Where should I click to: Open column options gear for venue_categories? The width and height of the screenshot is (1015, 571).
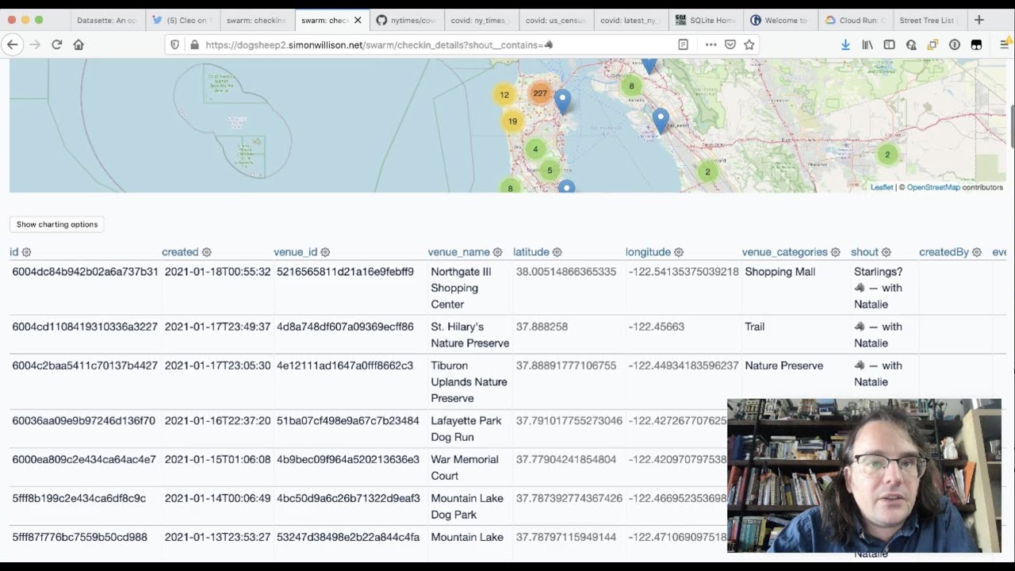click(835, 252)
